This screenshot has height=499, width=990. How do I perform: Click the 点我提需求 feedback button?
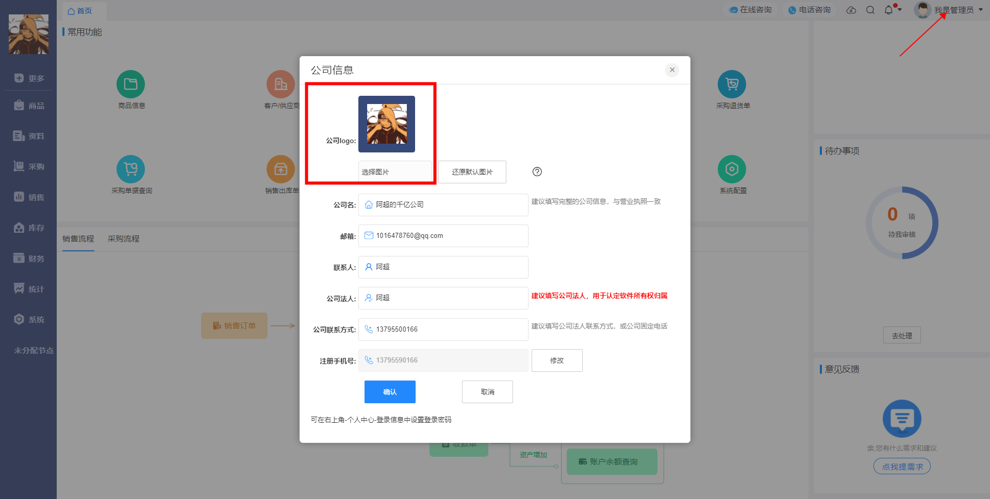[902, 467]
